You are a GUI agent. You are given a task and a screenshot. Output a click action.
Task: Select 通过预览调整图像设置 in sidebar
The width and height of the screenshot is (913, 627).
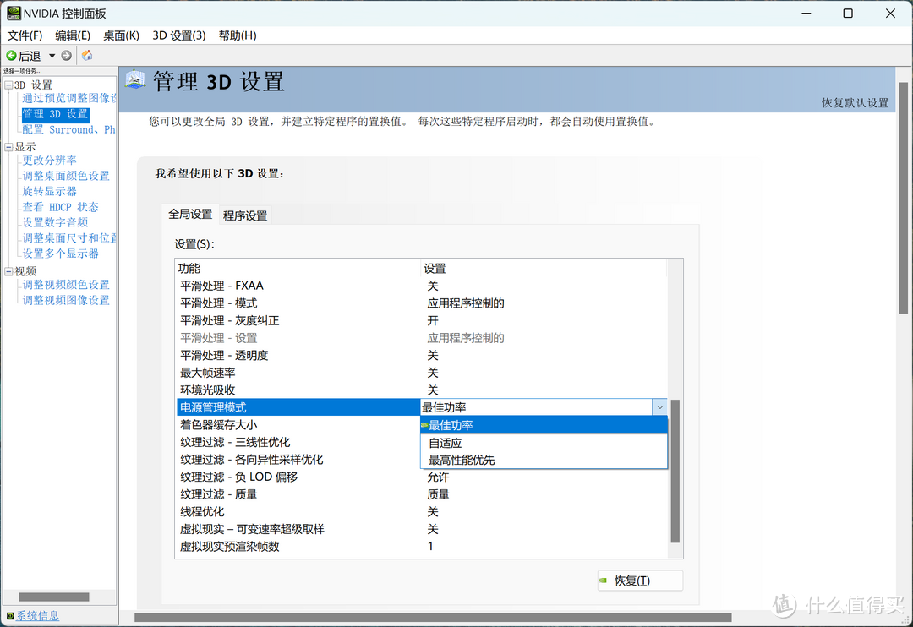pos(69,98)
